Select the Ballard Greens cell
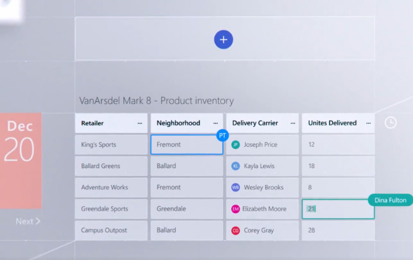 click(x=111, y=166)
